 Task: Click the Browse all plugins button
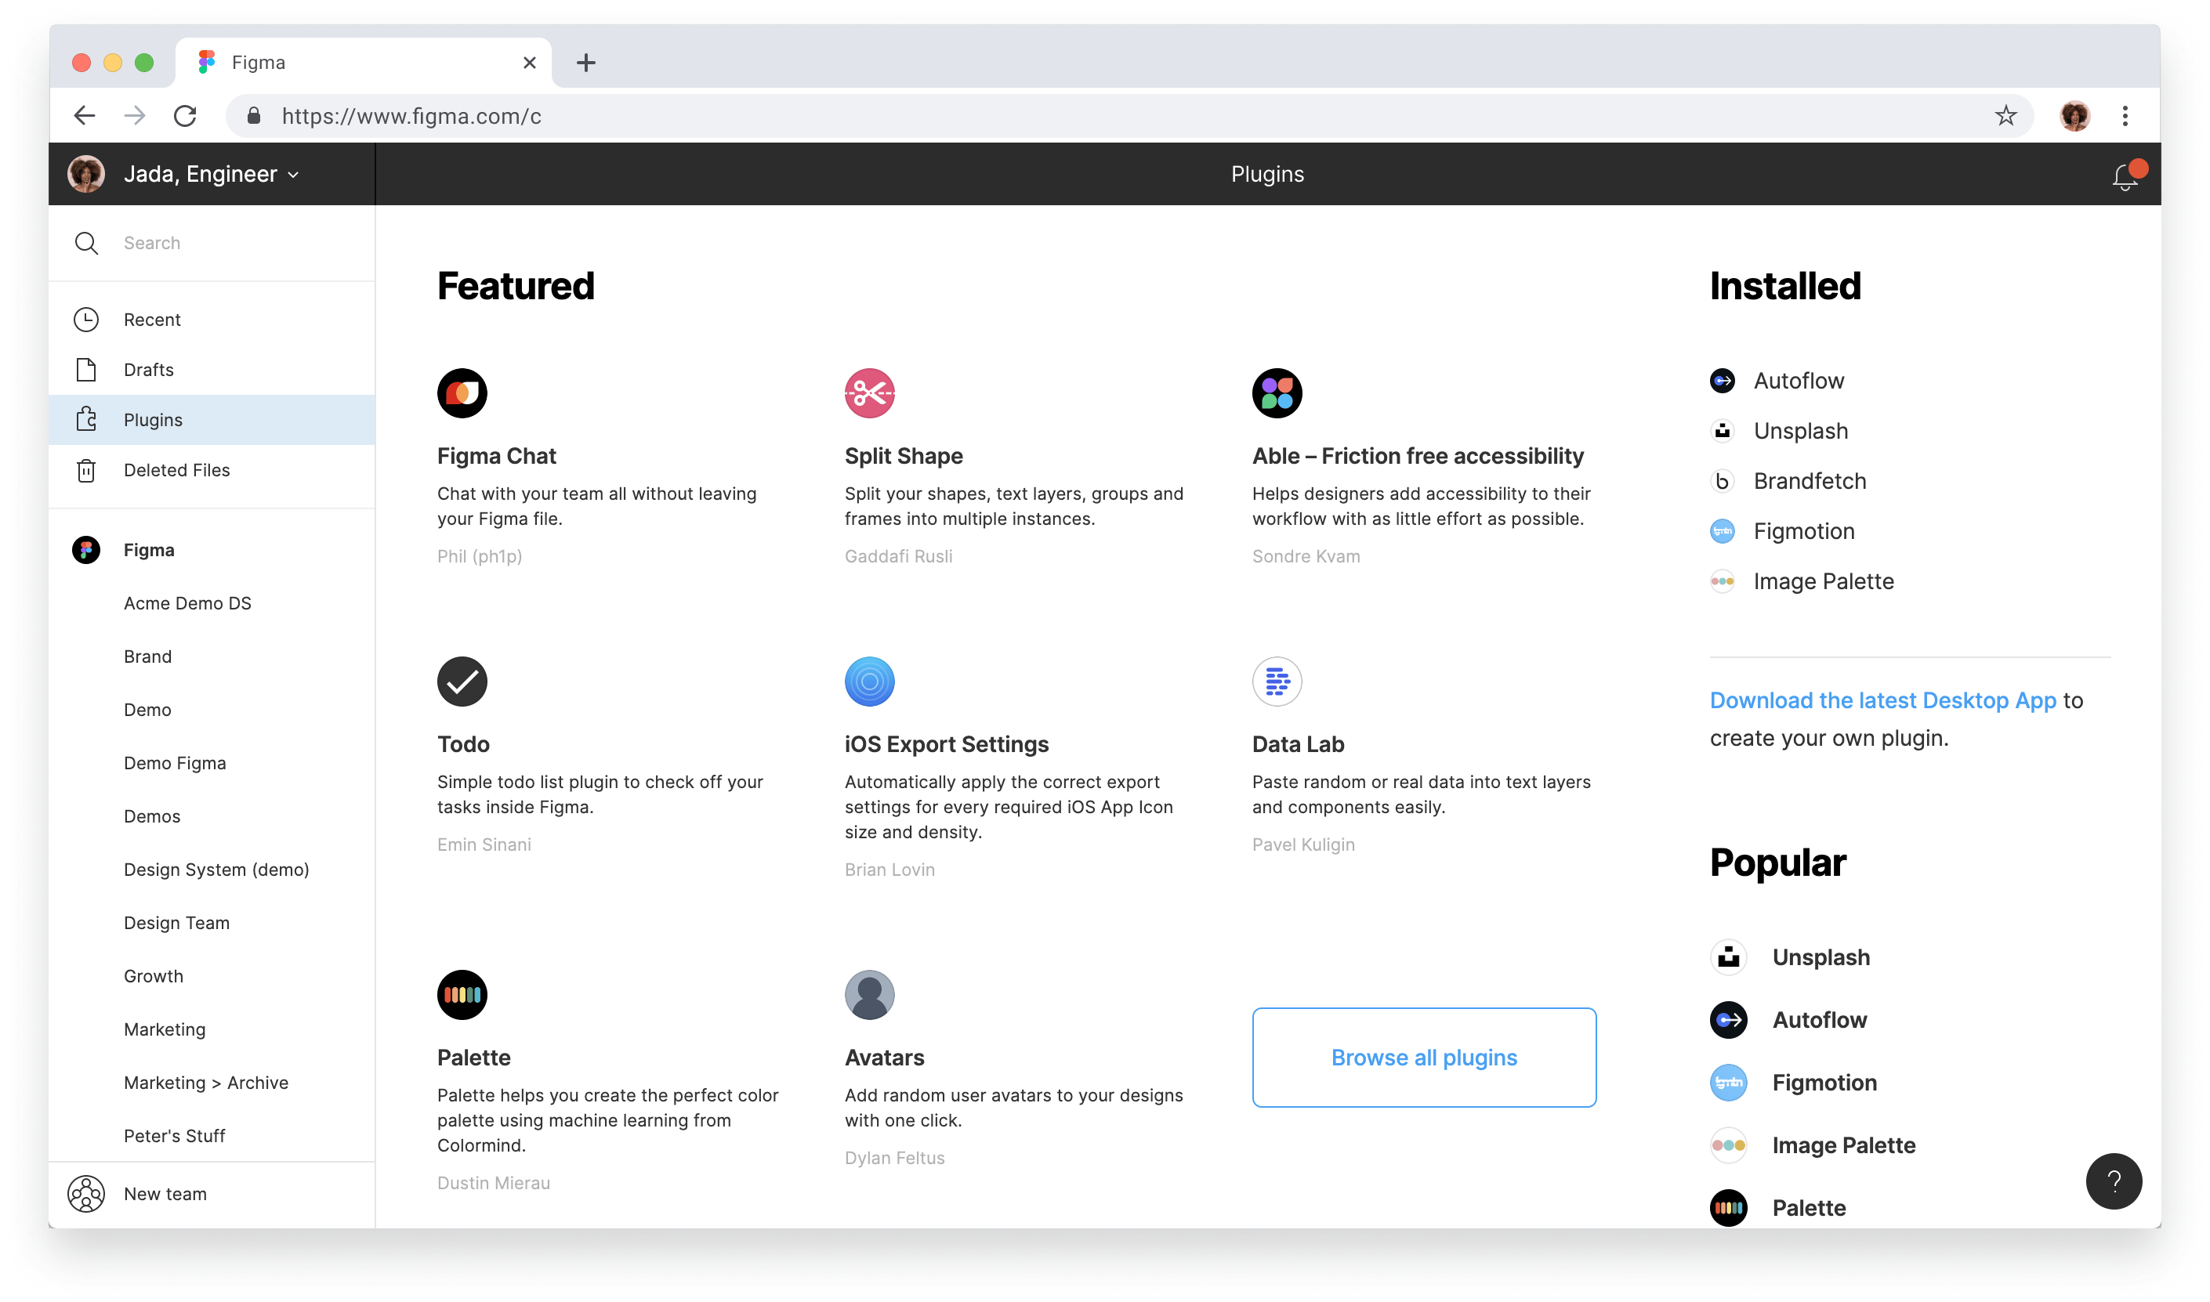1422,1056
